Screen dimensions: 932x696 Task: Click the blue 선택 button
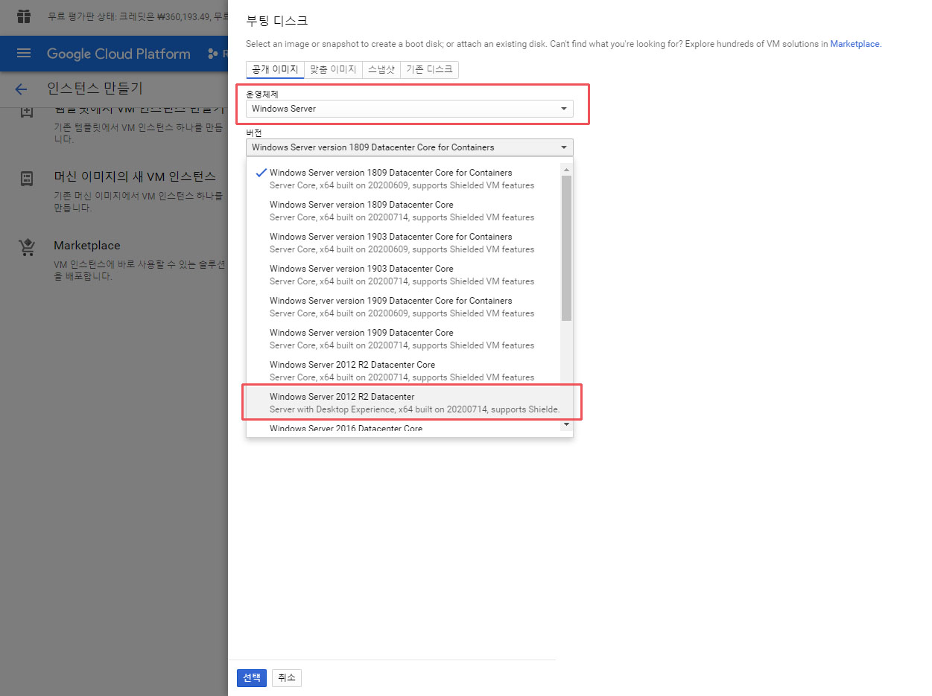coord(252,677)
